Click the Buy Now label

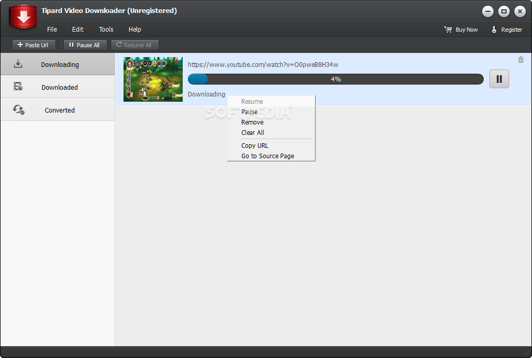point(467,30)
